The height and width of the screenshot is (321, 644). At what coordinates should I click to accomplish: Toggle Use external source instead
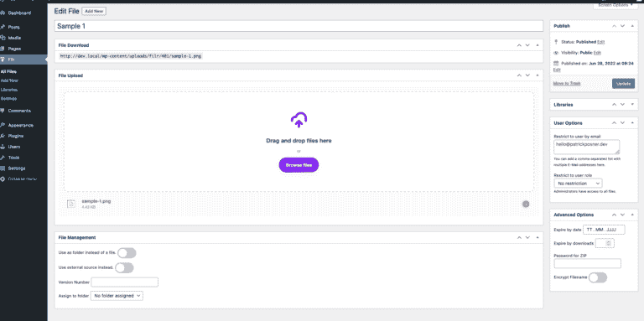pos(124,267)
